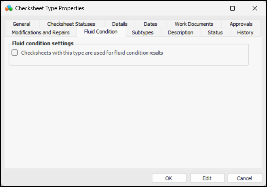The image size is (267, 187).
Task: Cancel the properties dialog
Action: click(244, 178)
